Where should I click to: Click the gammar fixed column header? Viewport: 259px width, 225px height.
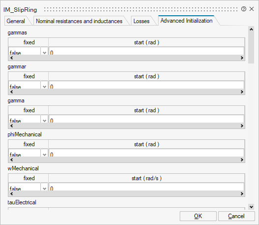29,76
